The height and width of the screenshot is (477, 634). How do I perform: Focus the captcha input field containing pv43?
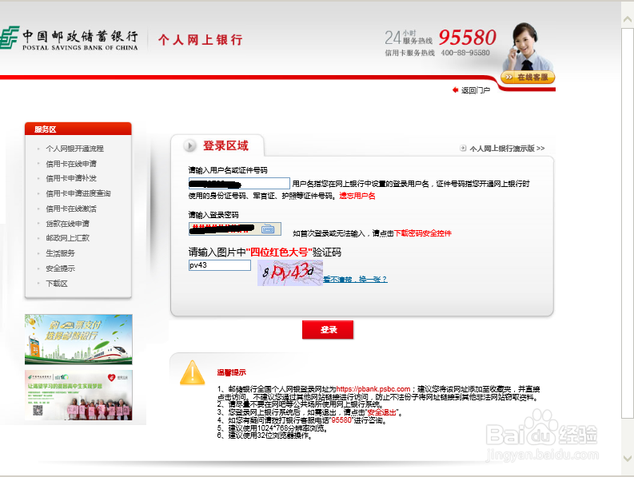point(220,265)
